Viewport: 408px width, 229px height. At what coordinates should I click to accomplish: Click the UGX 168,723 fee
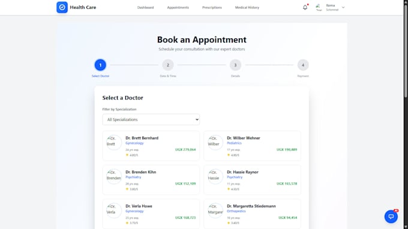(x=185, y=218)
